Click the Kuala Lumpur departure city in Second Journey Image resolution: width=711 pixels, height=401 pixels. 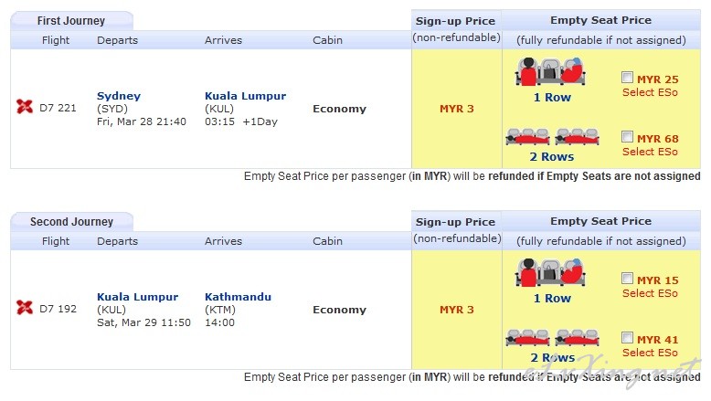click(x=137, y=297)
